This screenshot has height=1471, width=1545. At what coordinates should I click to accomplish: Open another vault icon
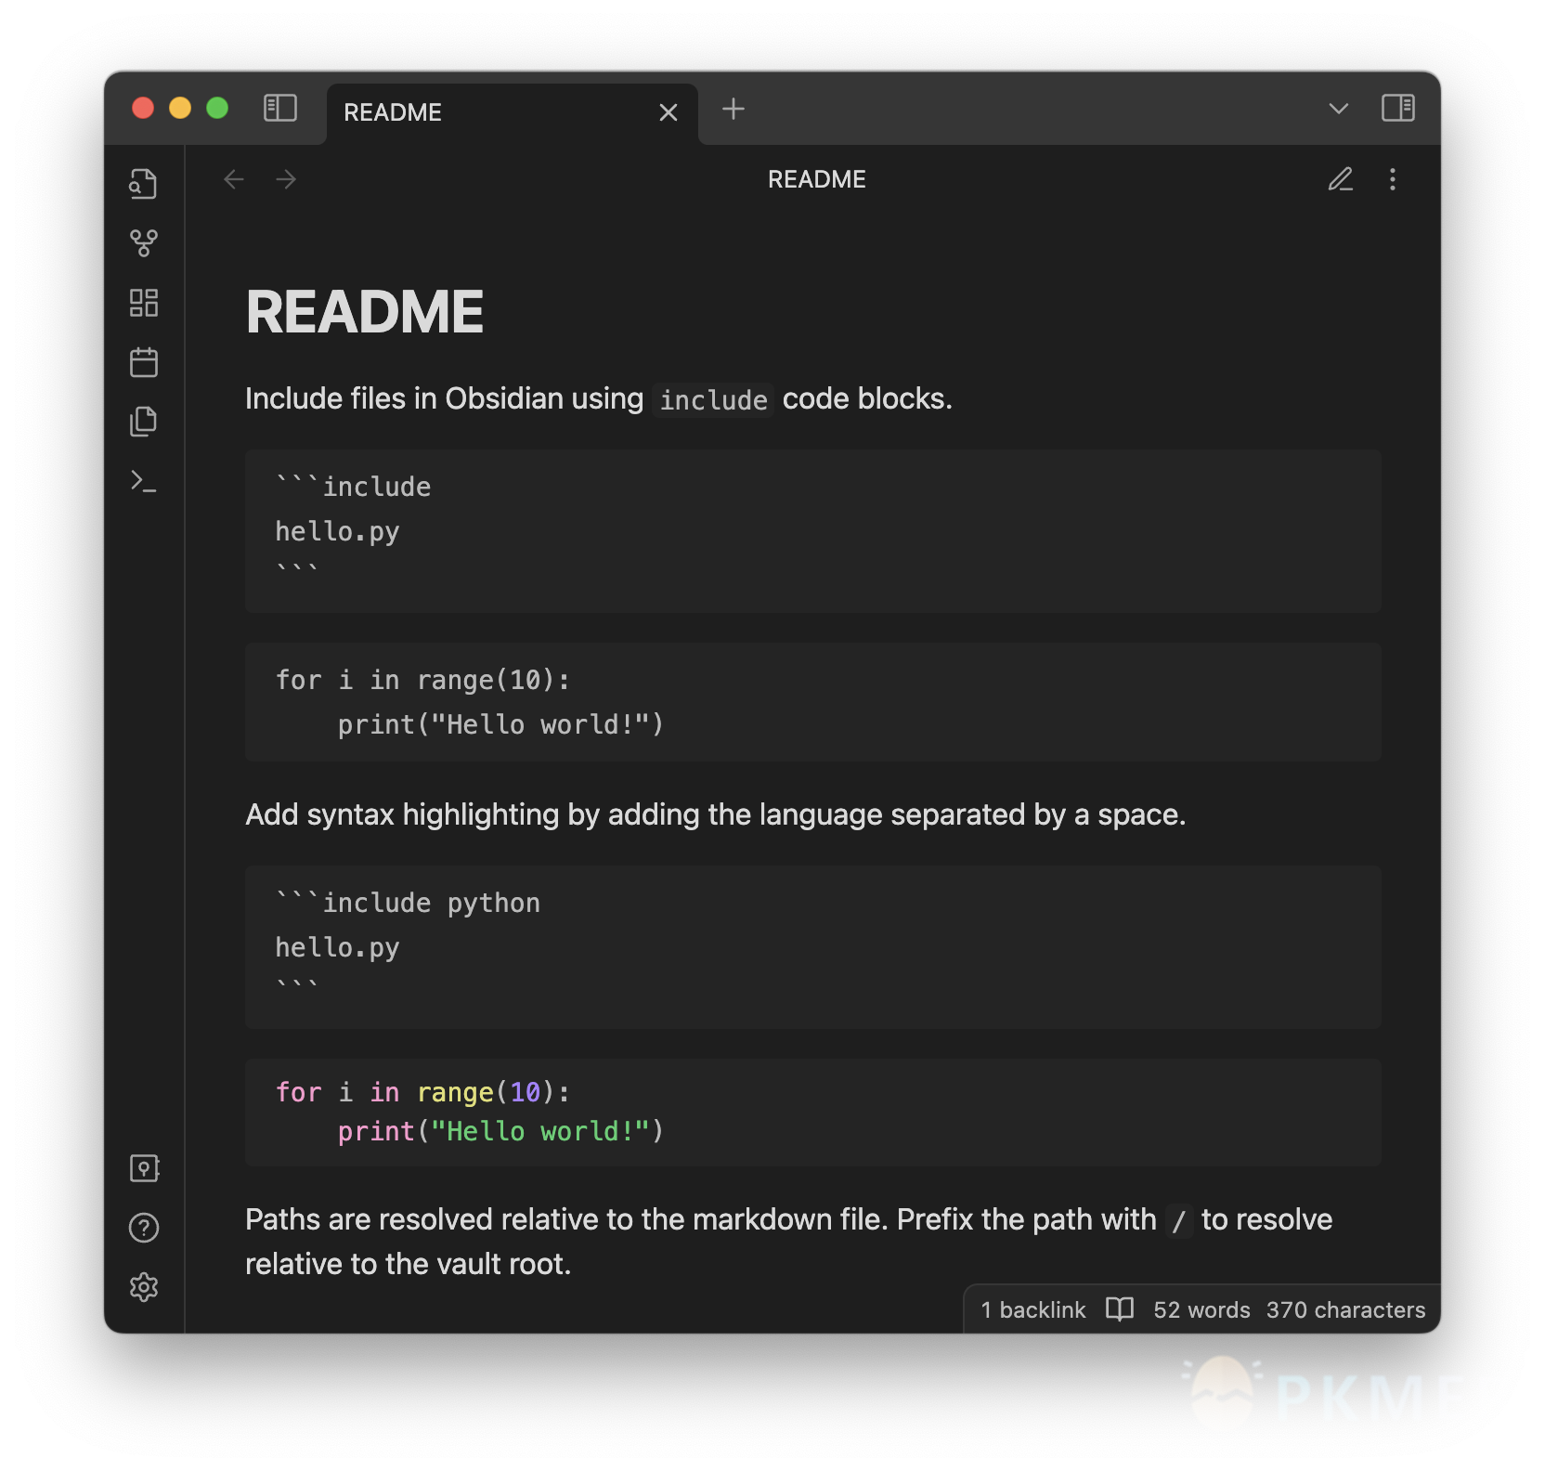(144, 1168)
